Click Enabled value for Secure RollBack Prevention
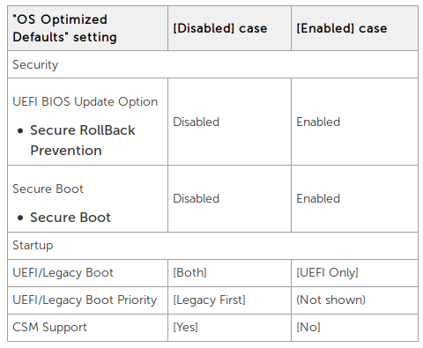 point(318,122)
